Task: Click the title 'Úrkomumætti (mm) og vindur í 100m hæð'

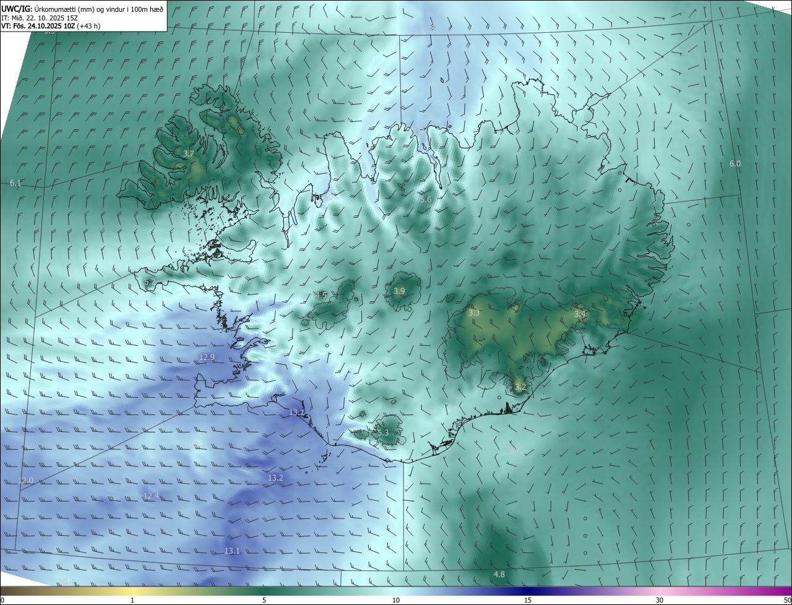Action: pos(98,9)
